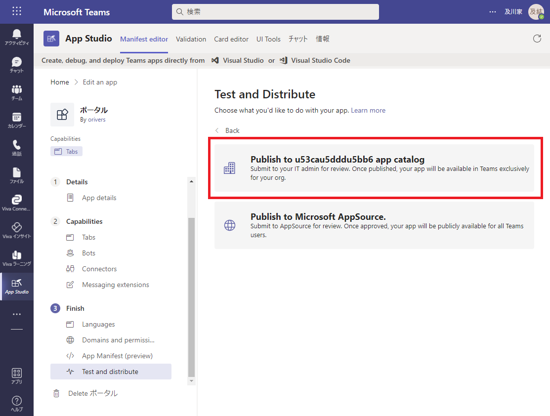Open settings ellipsis menu beside the profile
The width and height of the screenshot is (550, 416).
pyautogui.click(x=492, y=12)
